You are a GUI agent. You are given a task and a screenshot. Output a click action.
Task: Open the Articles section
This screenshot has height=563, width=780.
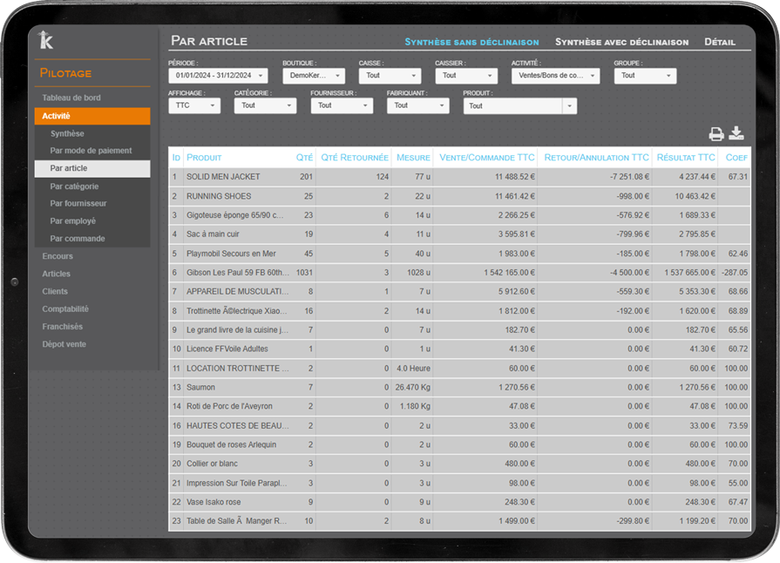pyautogui.click(x=56, y=274)
